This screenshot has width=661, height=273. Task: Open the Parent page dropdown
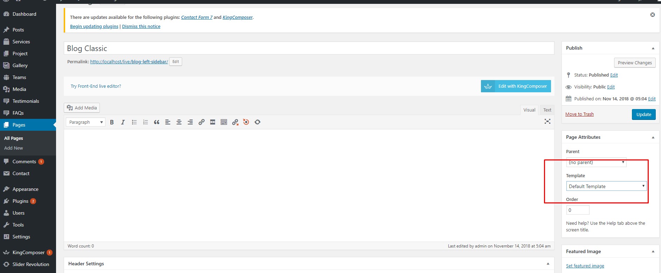pyautogui.click(x=596, y=163)
